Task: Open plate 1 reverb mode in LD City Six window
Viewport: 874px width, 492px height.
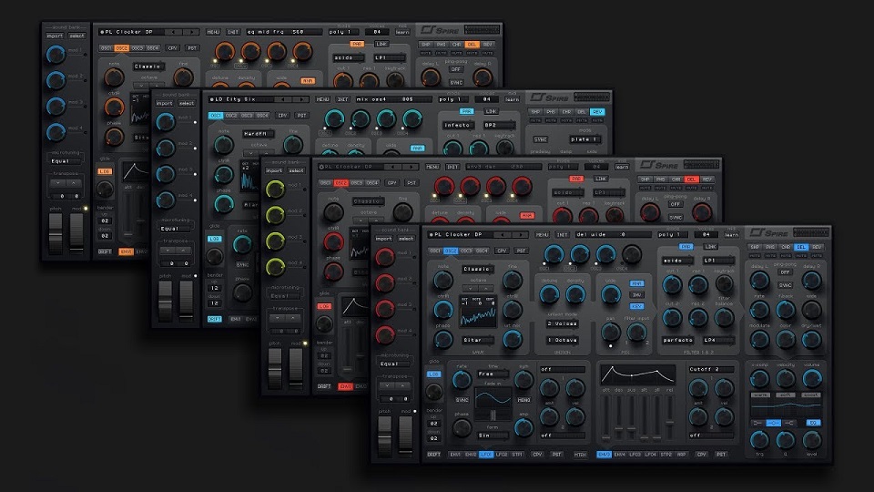Action: (585, 138)
